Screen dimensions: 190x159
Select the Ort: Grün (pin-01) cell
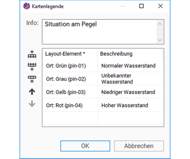70,66
